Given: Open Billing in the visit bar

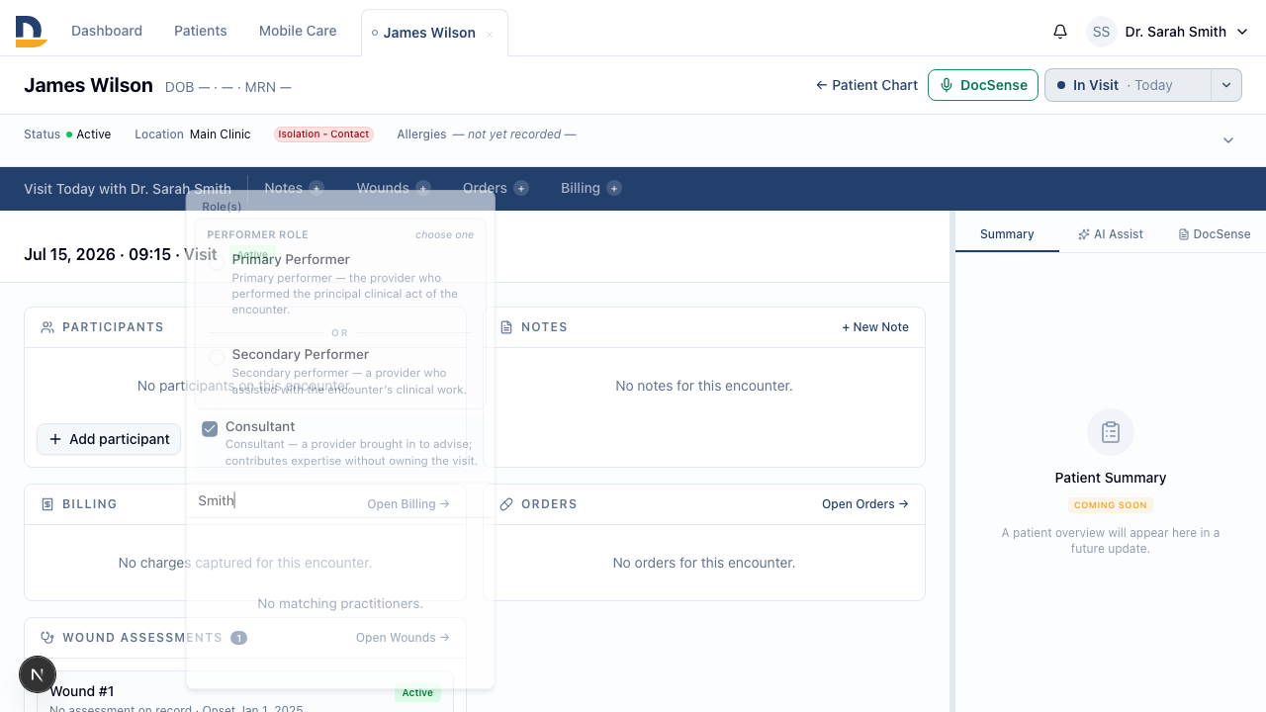Looking at the screenshot, I should point(581,188).
